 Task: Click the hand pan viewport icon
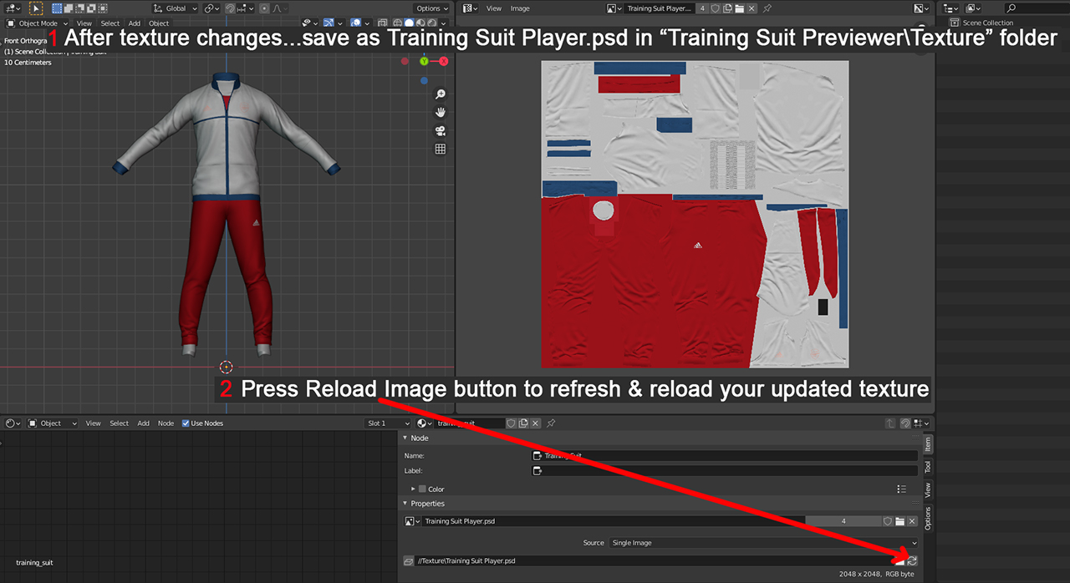point(441,112)
